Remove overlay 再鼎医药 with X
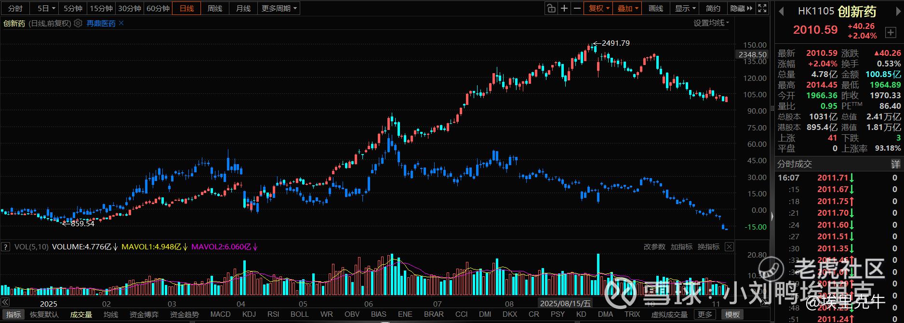 [121, 23]
